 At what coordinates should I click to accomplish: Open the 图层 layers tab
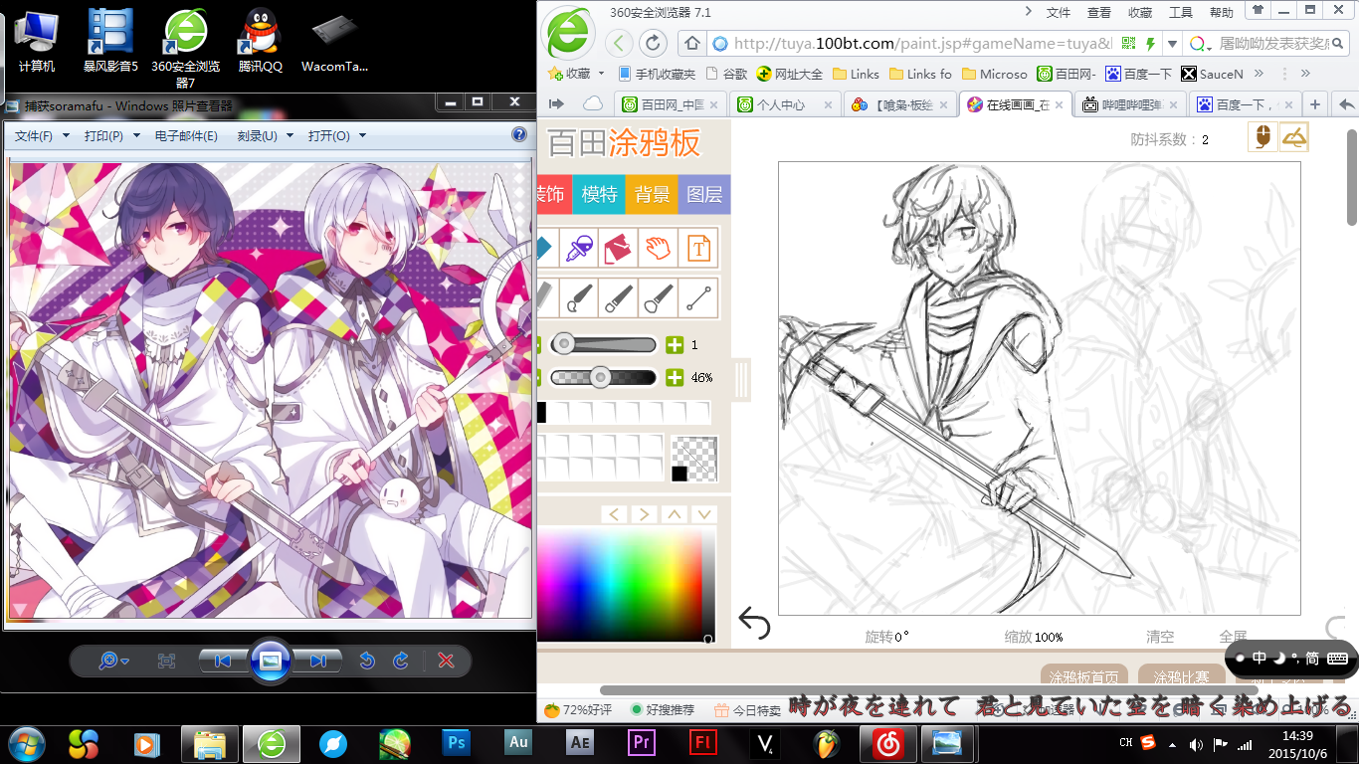point(704,194)
